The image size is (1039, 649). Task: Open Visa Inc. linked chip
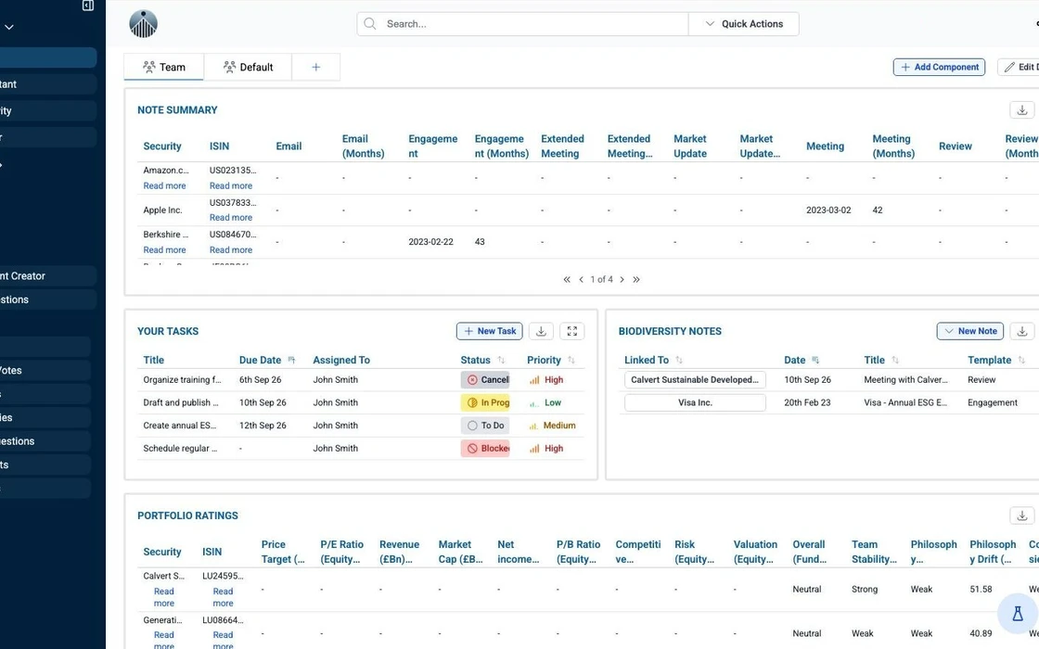pos(695,402)
